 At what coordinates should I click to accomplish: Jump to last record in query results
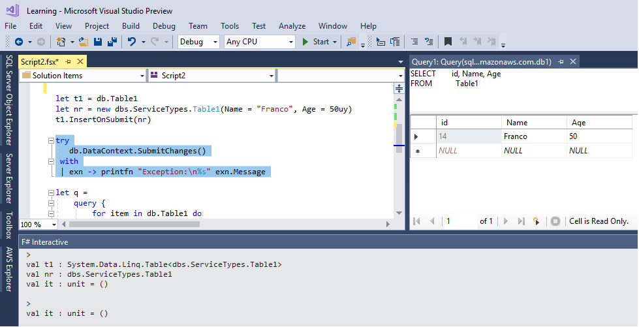coord(522,221)
